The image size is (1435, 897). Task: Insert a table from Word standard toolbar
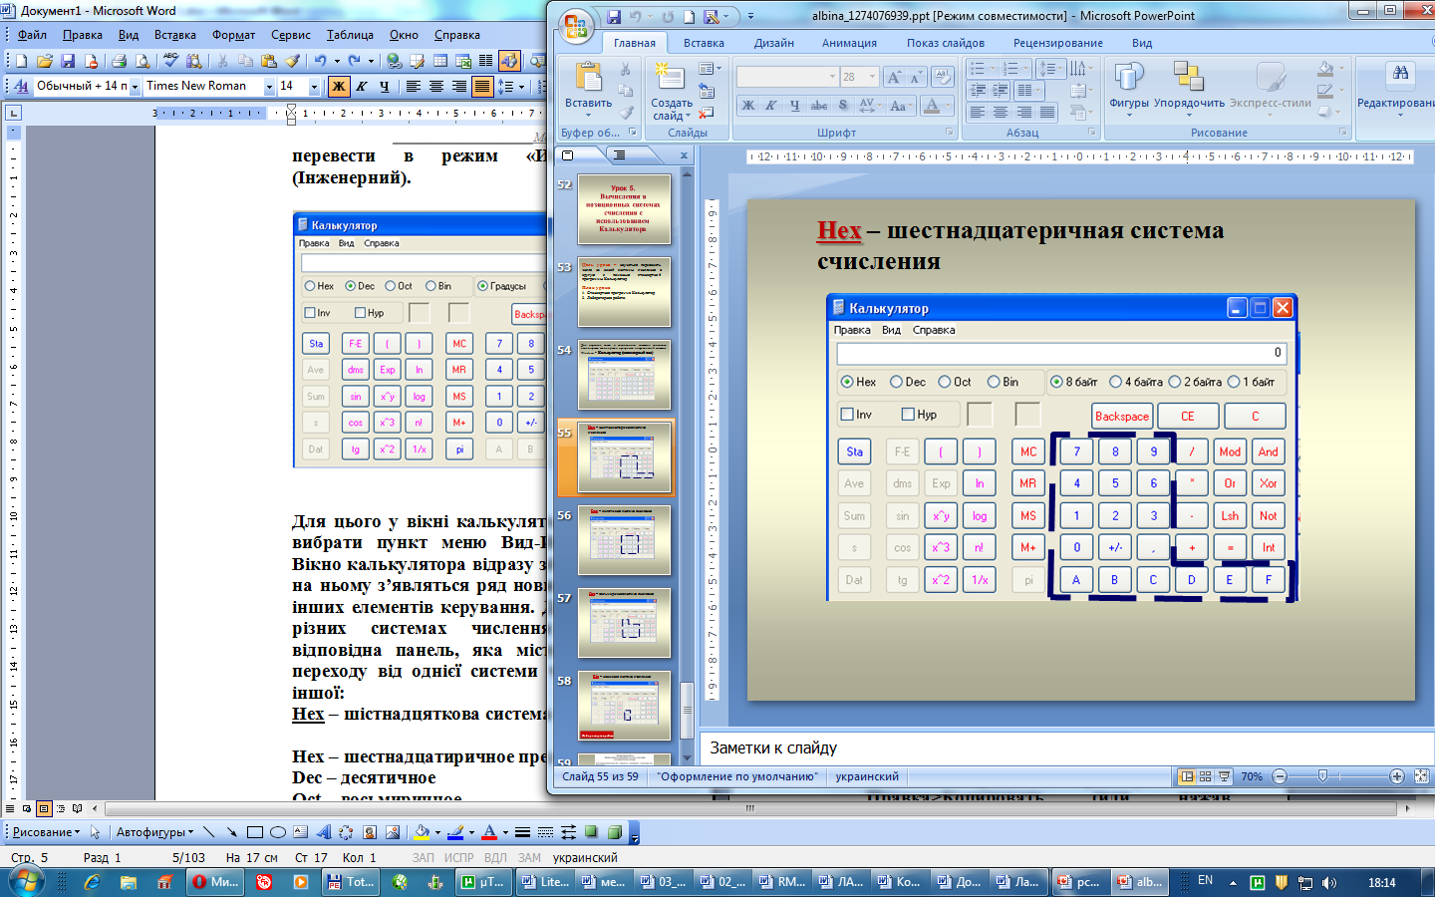click(x=439, y=61)
